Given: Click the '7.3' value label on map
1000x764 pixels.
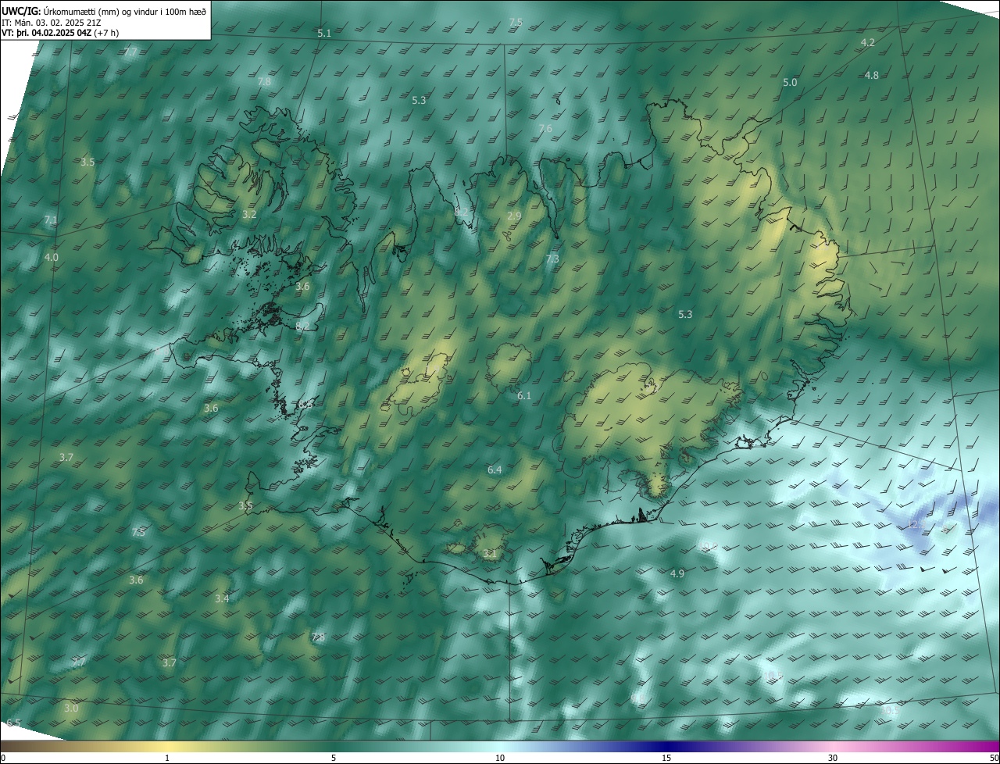Looking at the screenshot, I should coord(552,258).
